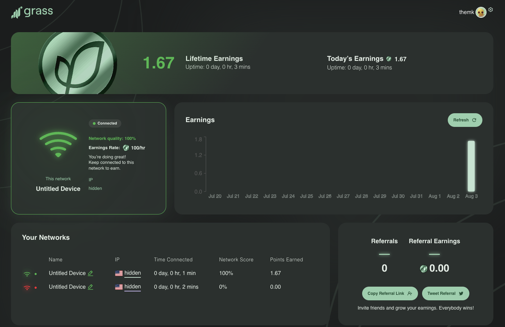505x327 pixels.
Task: Click the Today's Earnings heading
Action: [x=355, y=58]
